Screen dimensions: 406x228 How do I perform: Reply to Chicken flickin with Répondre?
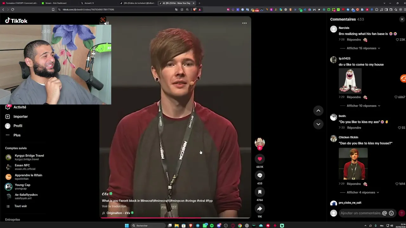(354, 184)
